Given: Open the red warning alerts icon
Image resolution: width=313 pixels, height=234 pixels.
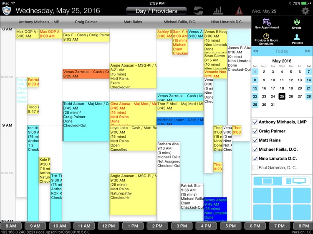Looking at the screenshot, I should [x=239, y=11].
